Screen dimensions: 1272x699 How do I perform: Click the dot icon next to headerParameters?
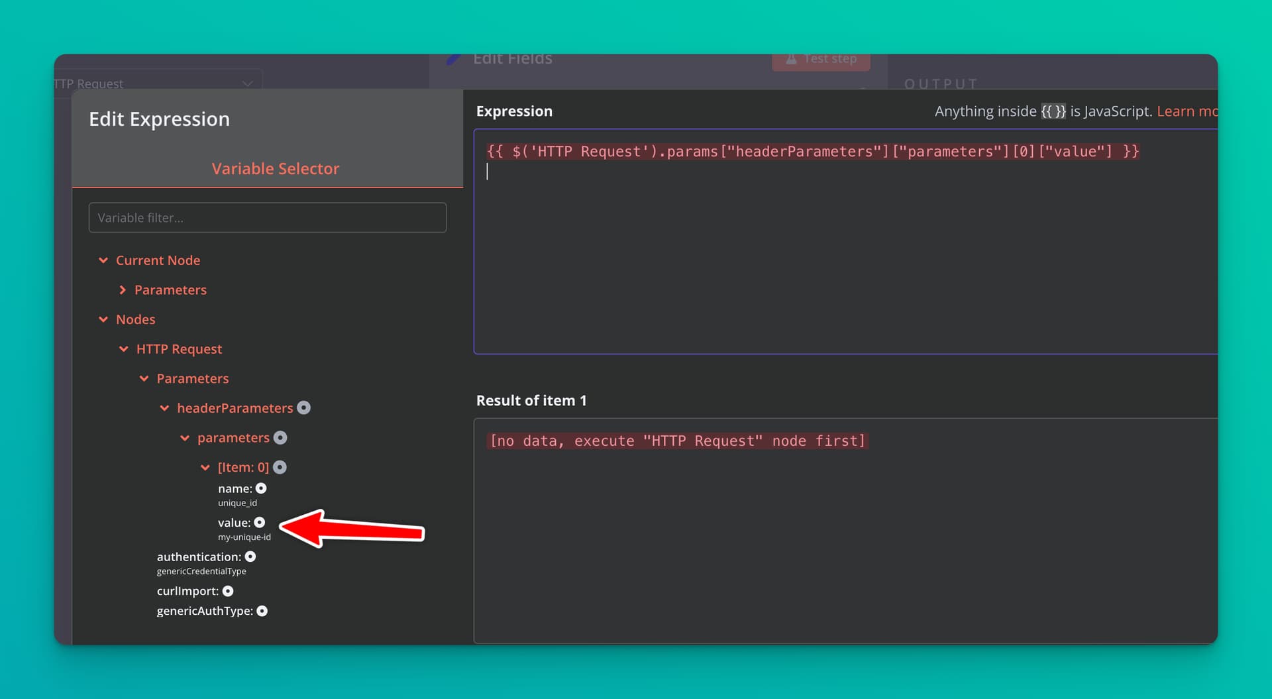tap(303, 408)
